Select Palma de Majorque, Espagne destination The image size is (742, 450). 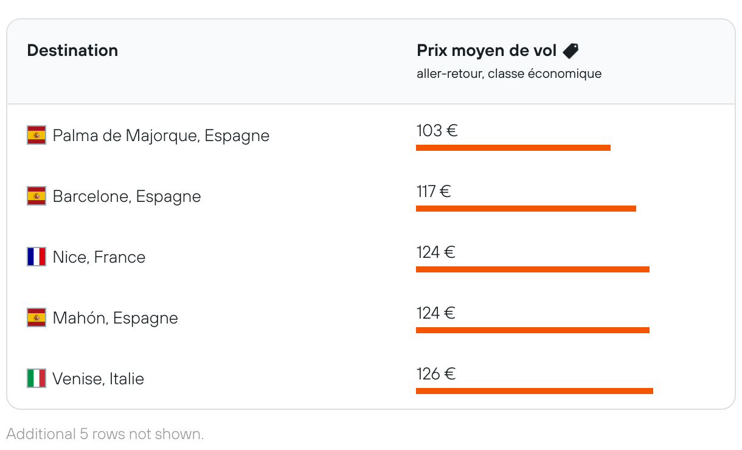point(161,136)
